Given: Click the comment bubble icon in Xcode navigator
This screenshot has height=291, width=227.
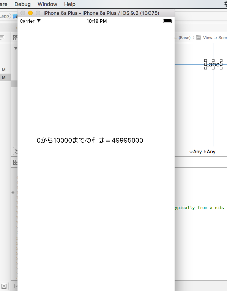Looking at the screenshot, I should pos(2,38).
